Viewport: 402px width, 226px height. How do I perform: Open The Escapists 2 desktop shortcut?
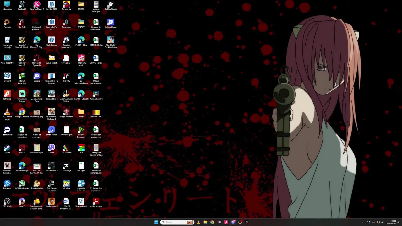[x=52, y=202]
